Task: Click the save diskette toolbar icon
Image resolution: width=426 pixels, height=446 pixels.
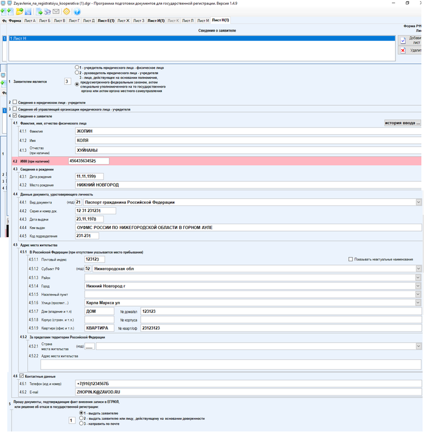Action: pos(29,12)
